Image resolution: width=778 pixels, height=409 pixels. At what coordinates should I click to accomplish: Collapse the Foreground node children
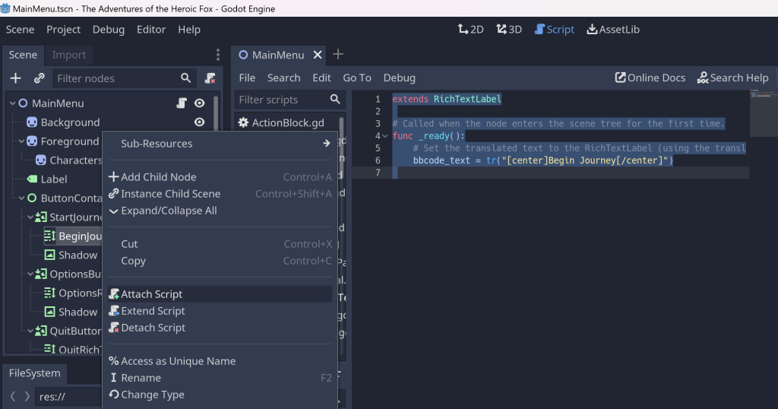[x=21, y=141]
